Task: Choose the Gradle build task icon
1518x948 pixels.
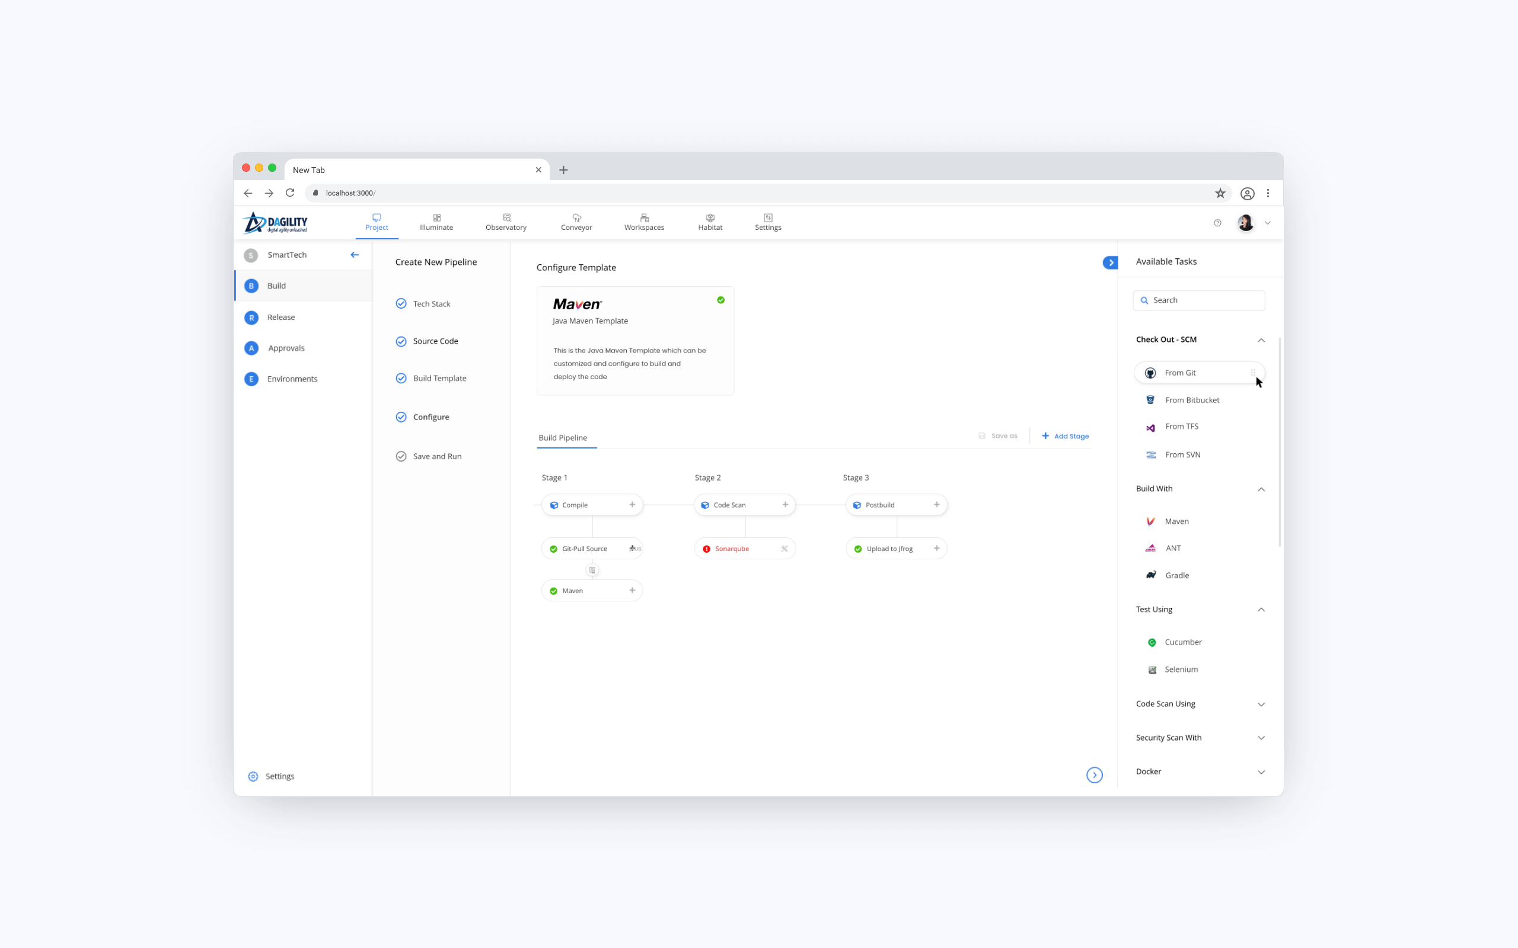Action: pos(1150,575)
